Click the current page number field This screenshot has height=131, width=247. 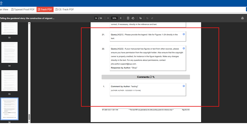pos(96,18)
